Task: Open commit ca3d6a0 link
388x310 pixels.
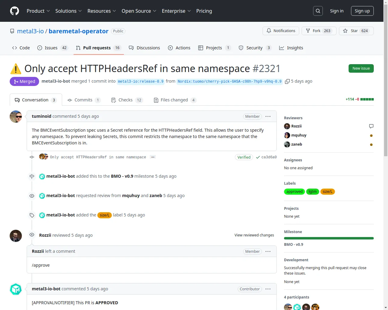Action: (269, 157)
